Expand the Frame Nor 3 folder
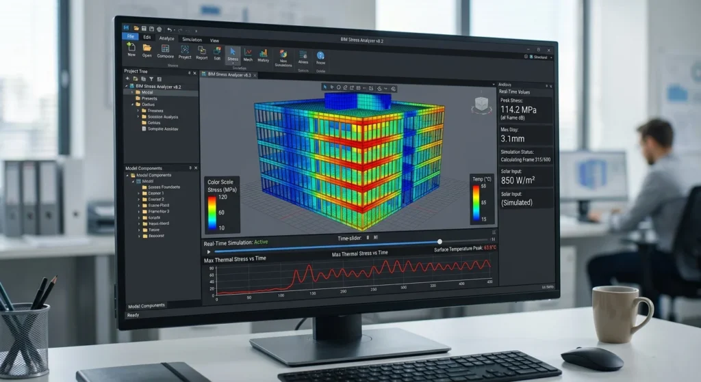701x382 pixels. coord(138,212)
